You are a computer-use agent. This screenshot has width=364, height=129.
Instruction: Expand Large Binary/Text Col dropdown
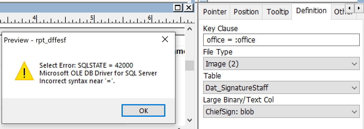(354, 112)
